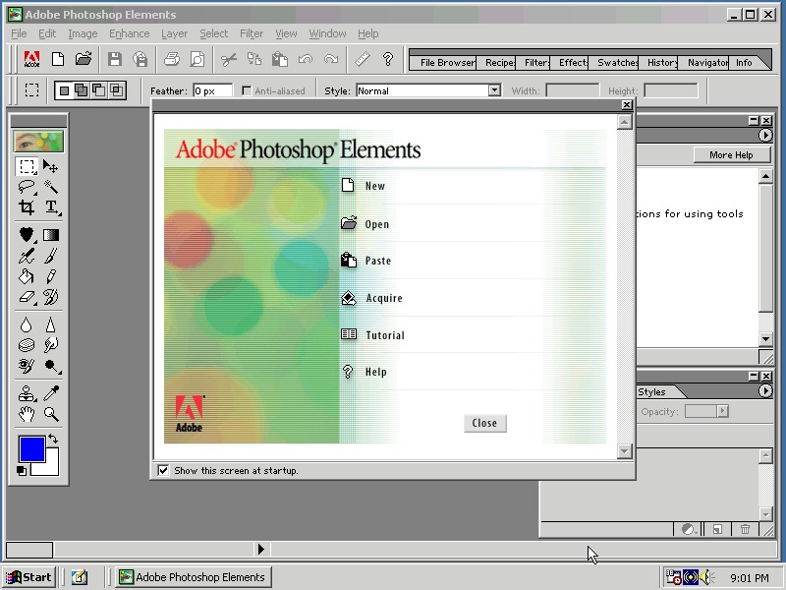Select the Sponge tool
Image resolution: width=786 pixels, height=590 pixels.
tap(27, 345)
